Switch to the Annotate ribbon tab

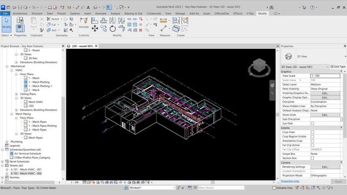[100, 14]
